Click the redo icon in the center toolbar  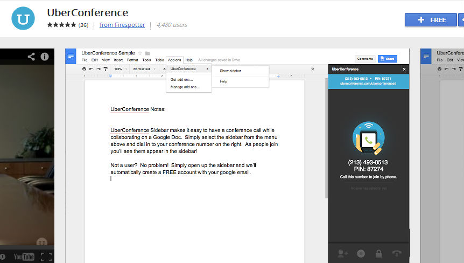99,68
